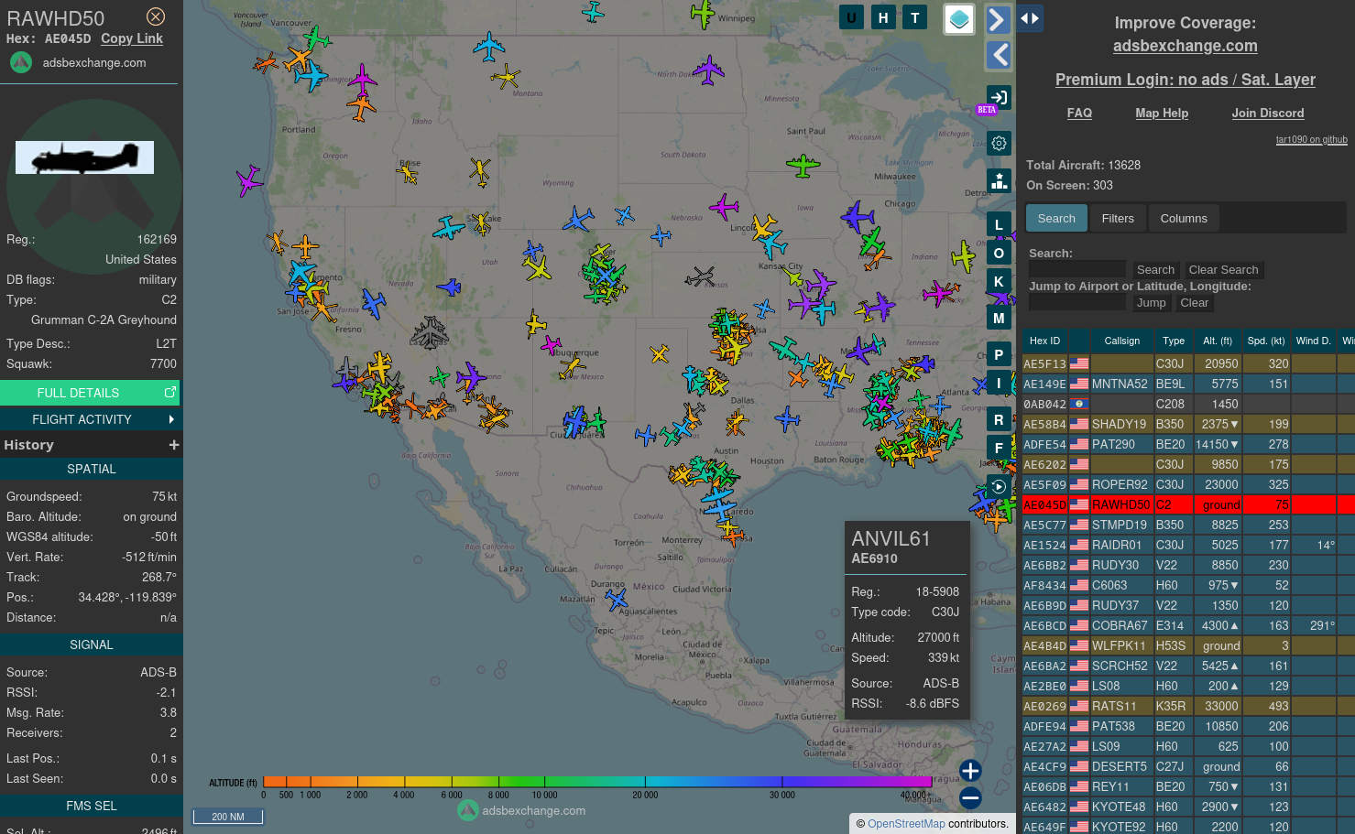
Task: Open the statistics podium icon
Action: pos(999,180)
